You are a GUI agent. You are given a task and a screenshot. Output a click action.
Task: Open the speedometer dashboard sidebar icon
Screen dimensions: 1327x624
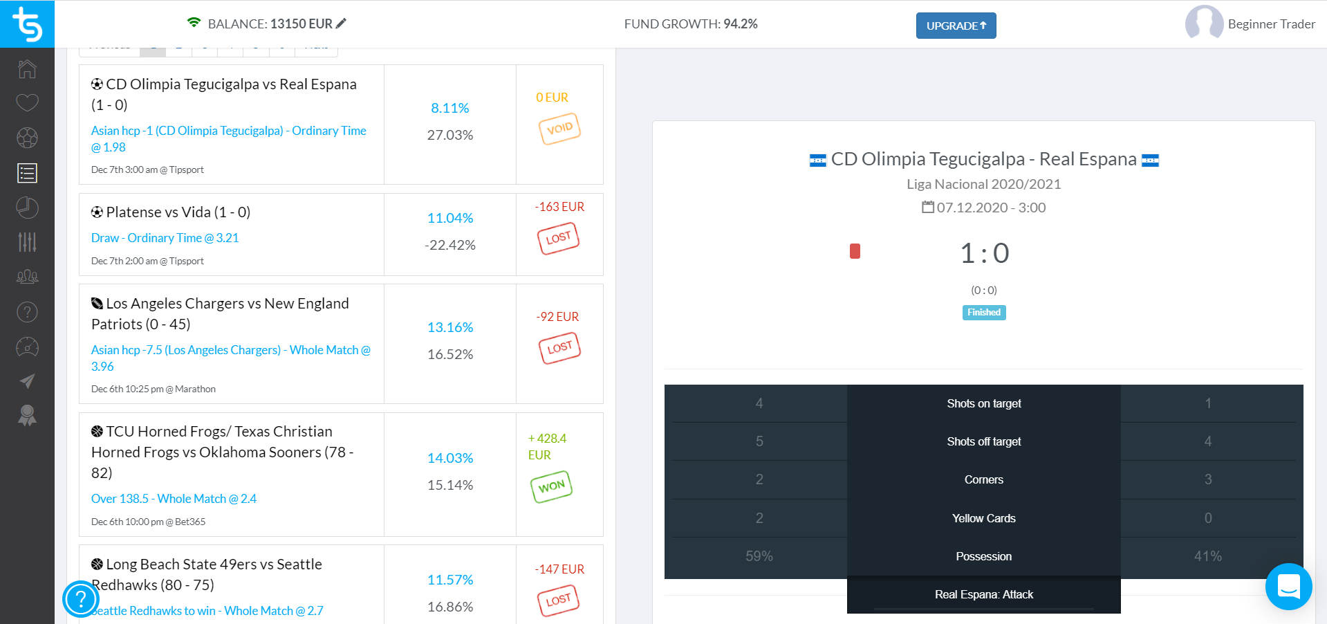(x=27, y=347)
